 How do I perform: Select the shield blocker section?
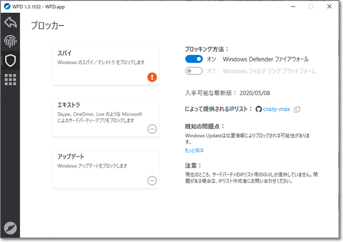[x=10, y=60]
